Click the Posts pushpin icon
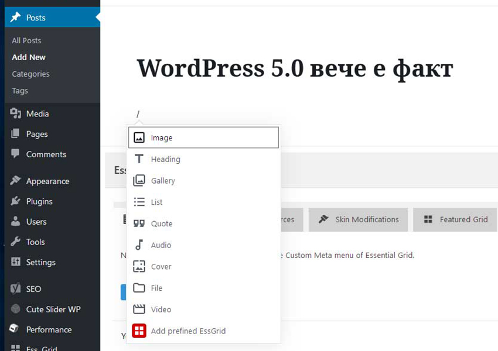 (15, 17)
